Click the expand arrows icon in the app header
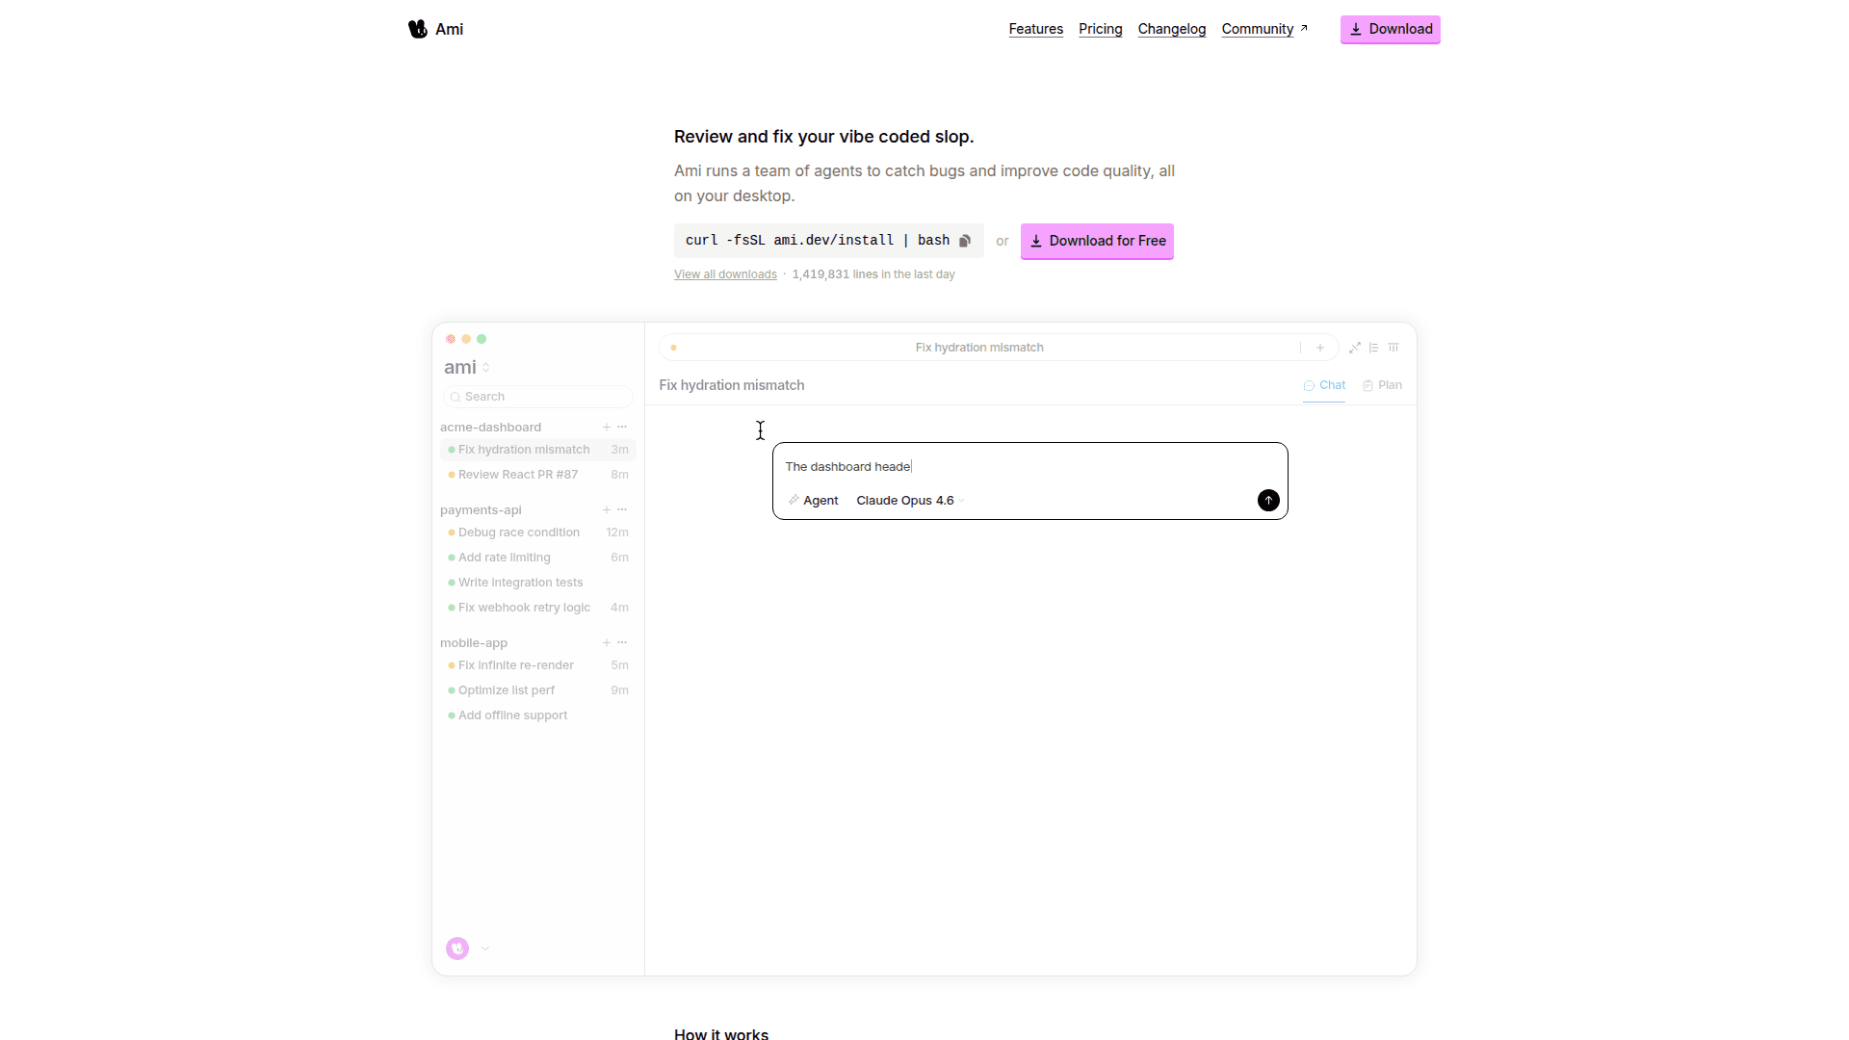Image resolution: width=1849 pixels, height=1040 pixels. pyautogui.click(x=1355, y=348)
